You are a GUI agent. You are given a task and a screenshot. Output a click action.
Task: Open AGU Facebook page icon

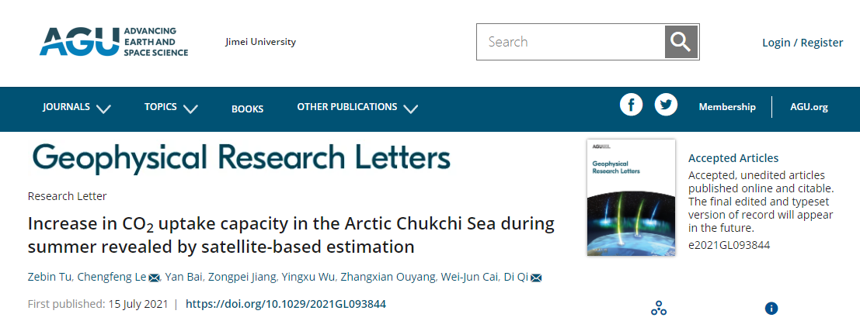tap(631, 105)
